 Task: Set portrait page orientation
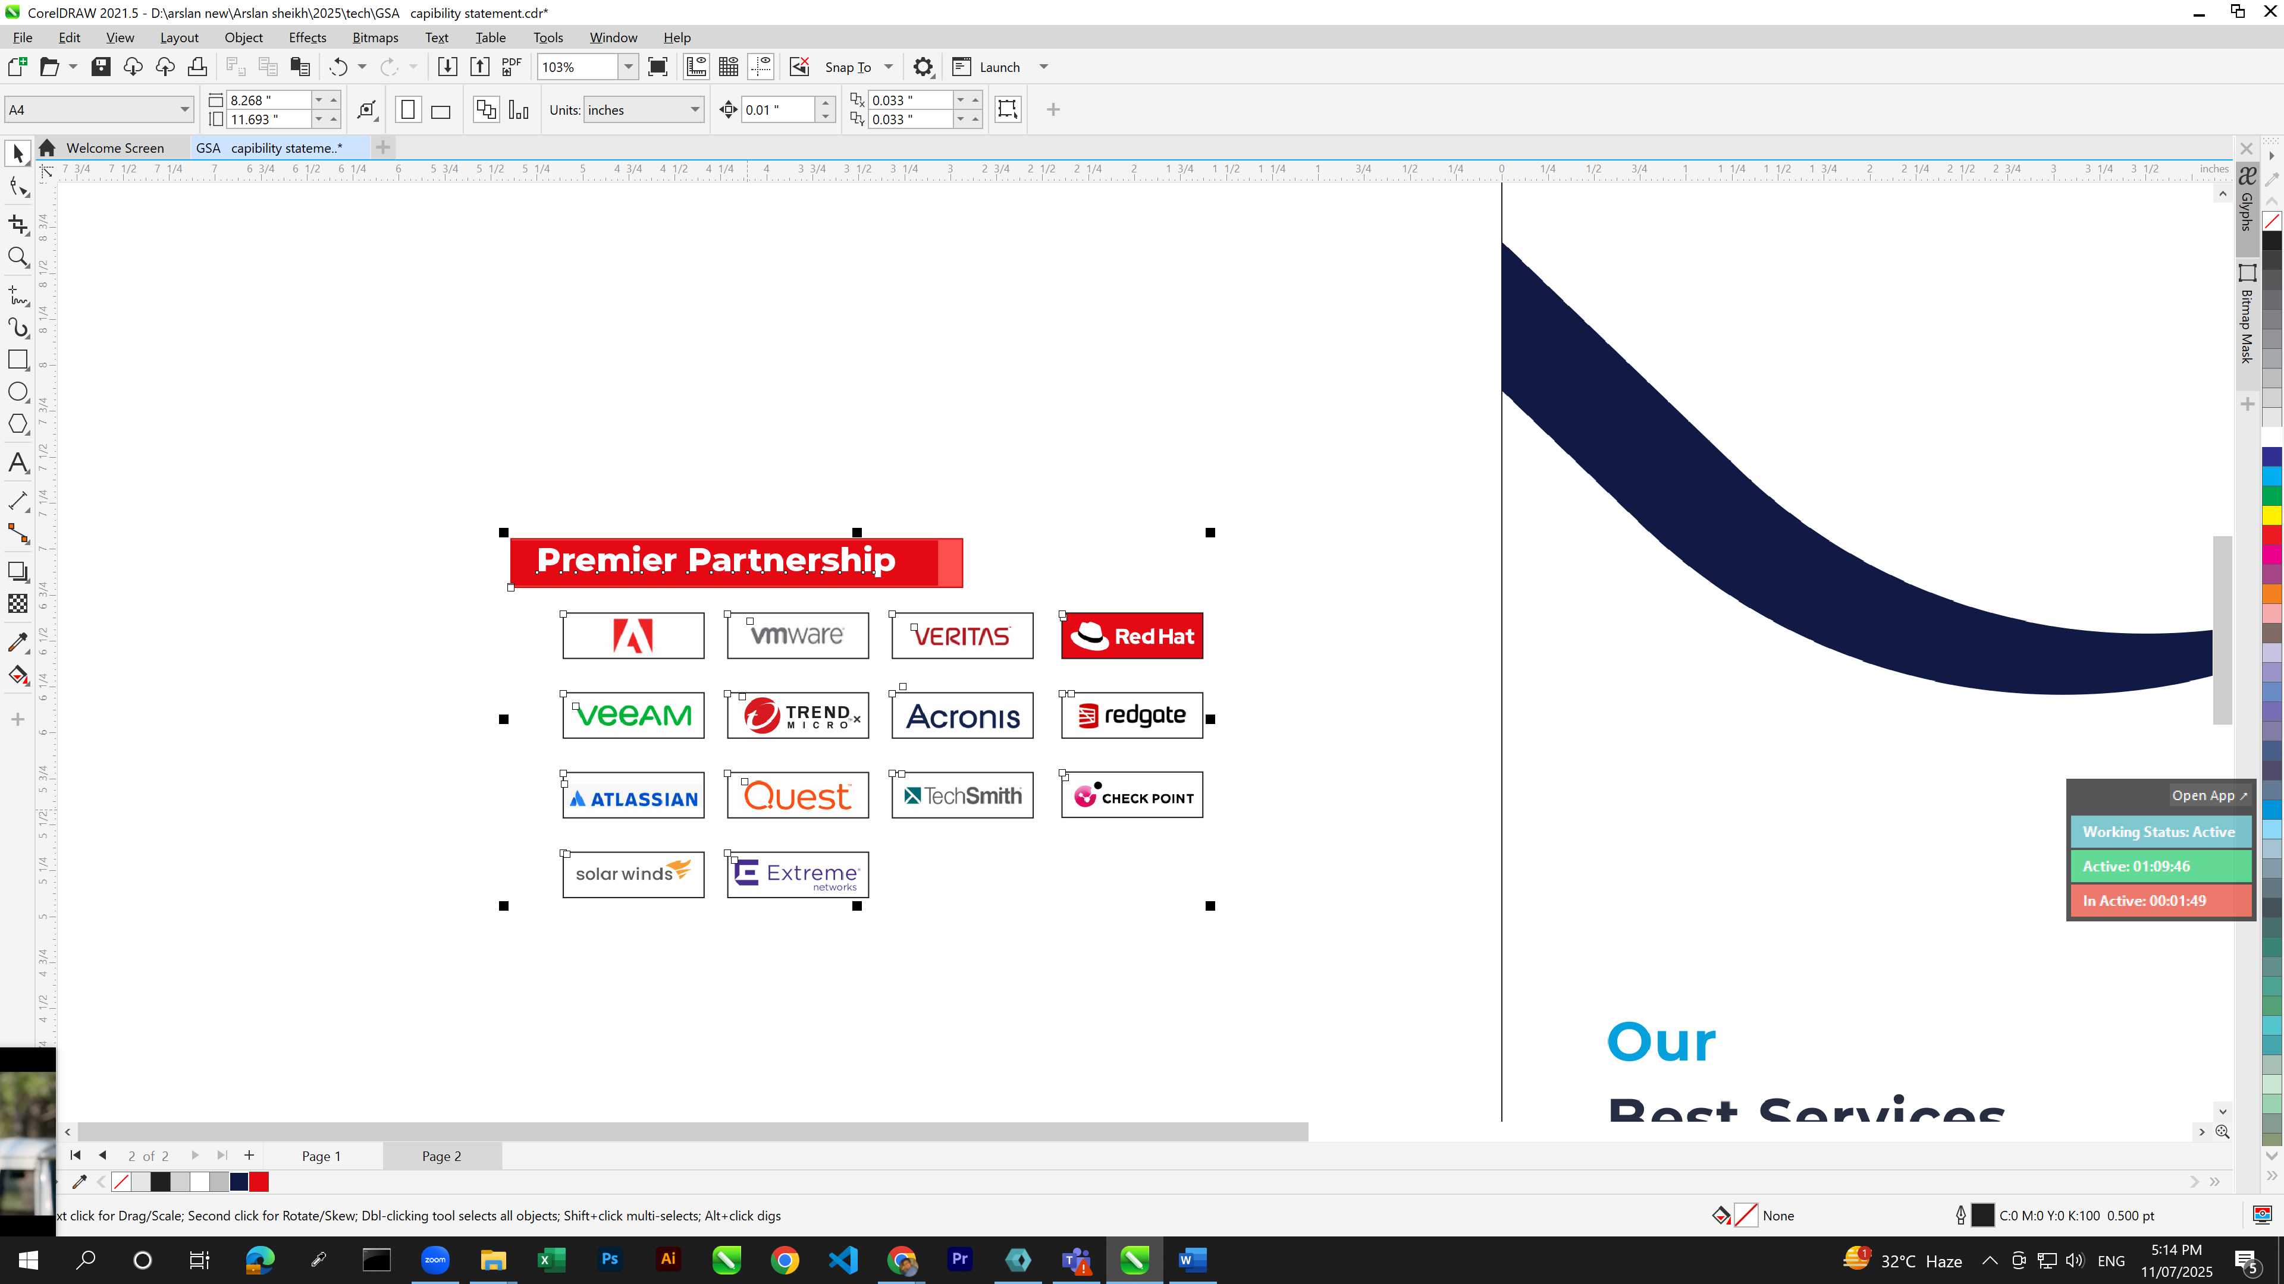coord(408,110)
